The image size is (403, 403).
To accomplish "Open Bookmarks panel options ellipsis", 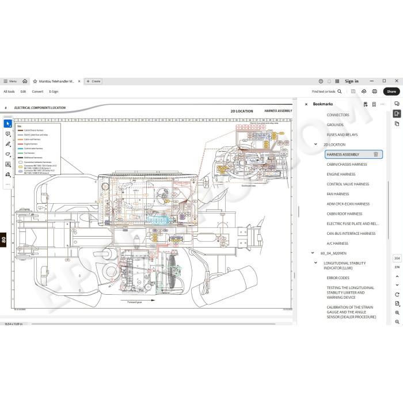I will [382, 104].
